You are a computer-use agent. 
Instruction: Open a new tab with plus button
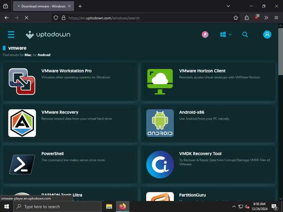tap(80, 6)
